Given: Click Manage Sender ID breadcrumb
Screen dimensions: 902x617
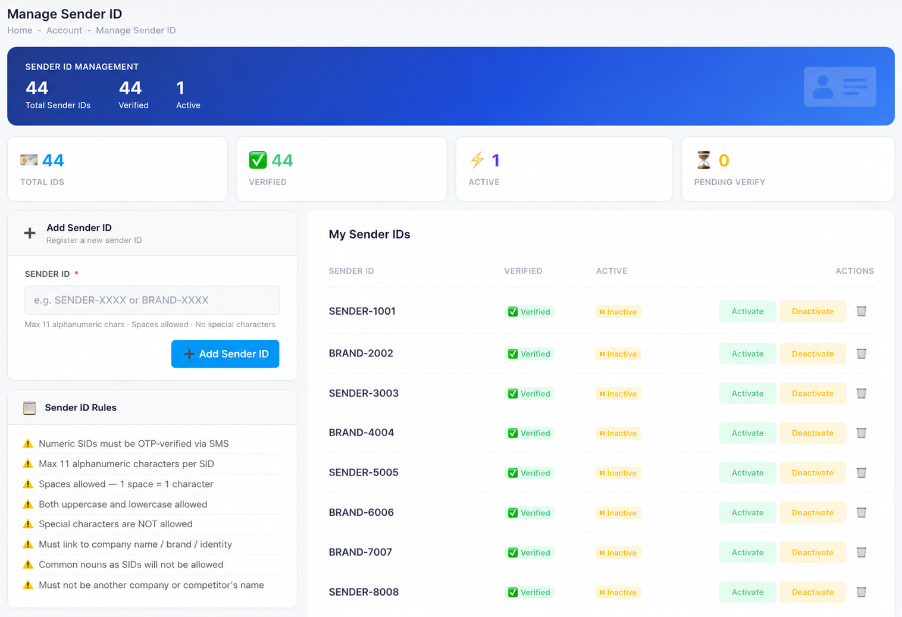Looking at the screenshot, I should click(136, 30).
